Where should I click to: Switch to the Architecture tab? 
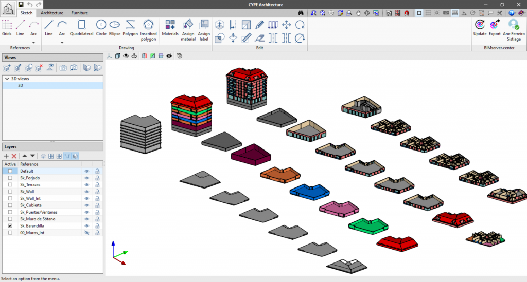point(52,12)
